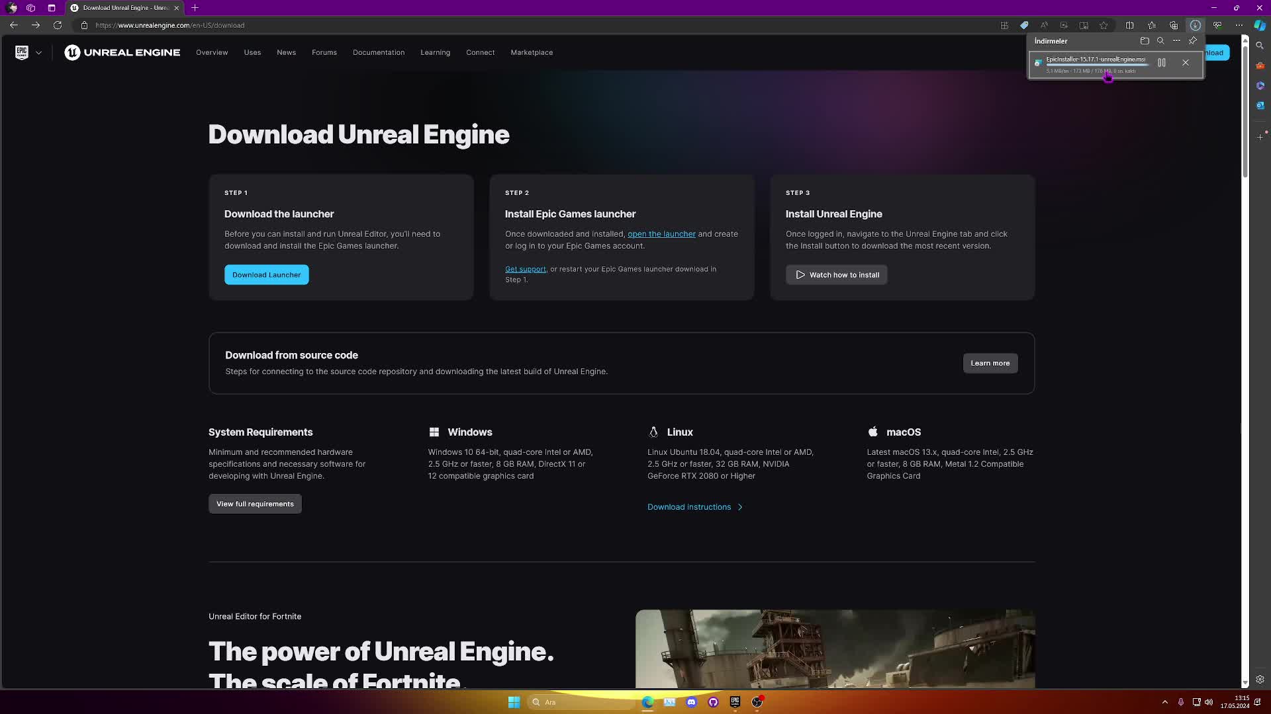The height and width of the screenshot is (714, 1271).
Task: Open the Connect menu item
Action: [480, 52]
